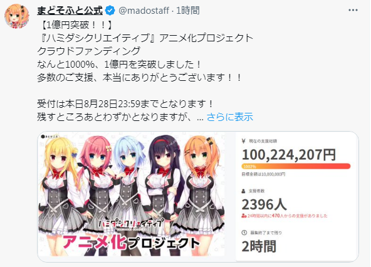Click the small logo in the banner corner
Image resolution: width=371 pixels, height=267 pixels.
[50, 137]
